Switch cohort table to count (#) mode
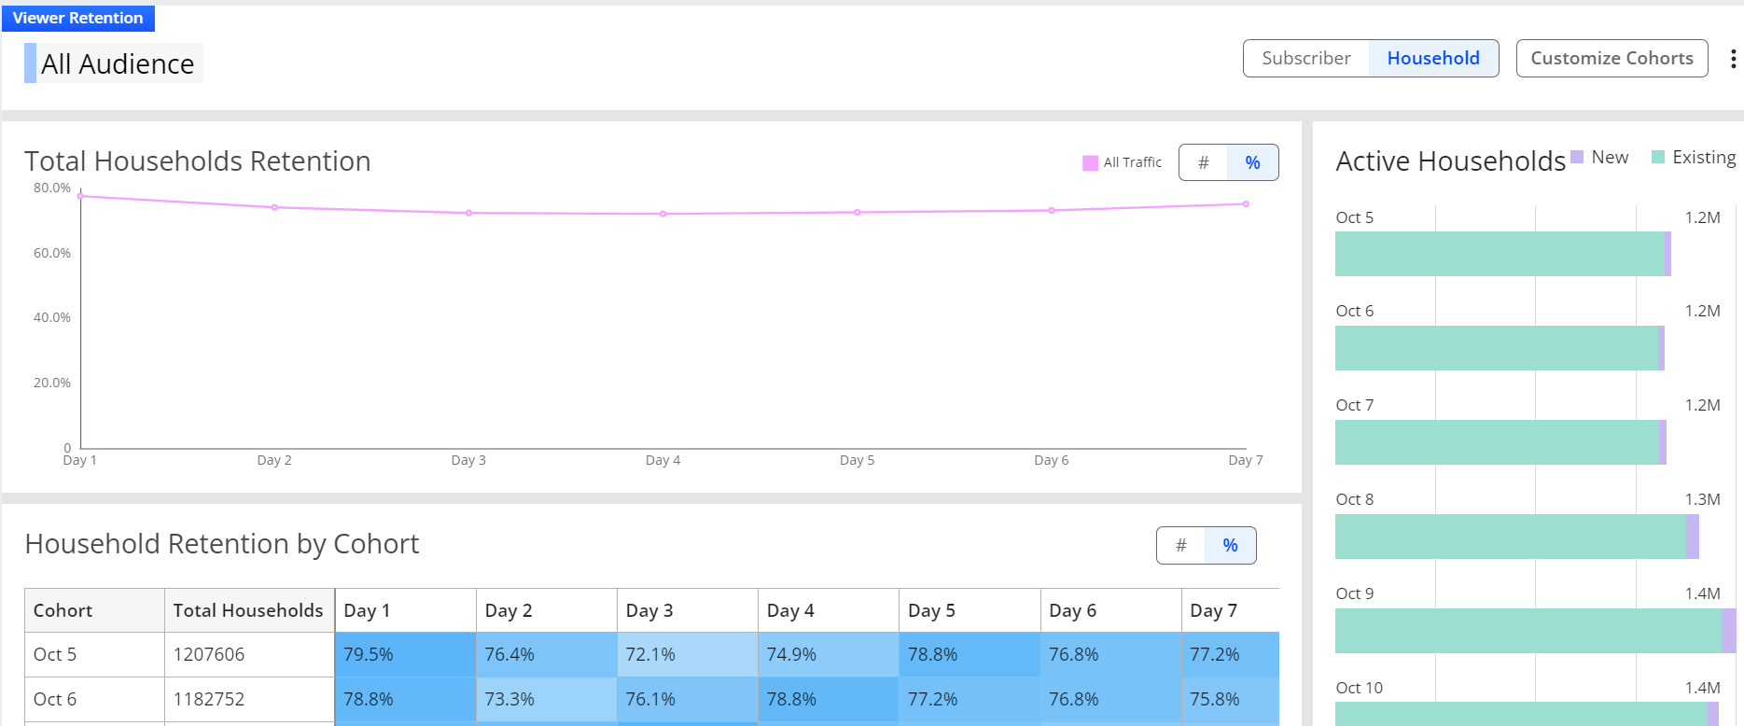 [1181, 545]
